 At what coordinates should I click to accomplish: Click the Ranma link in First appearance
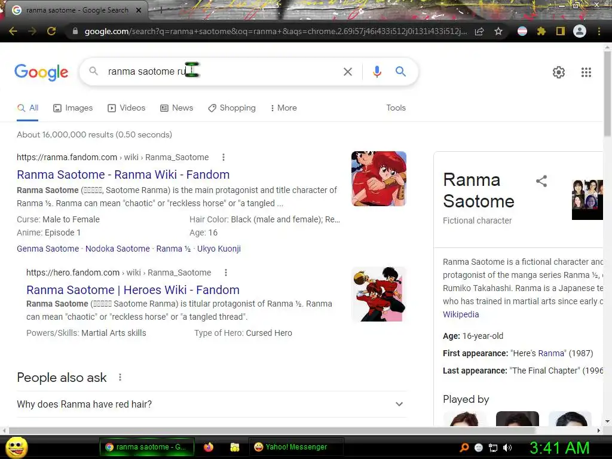[550, 353]
